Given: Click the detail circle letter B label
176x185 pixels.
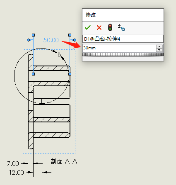Looking at the screenshot, I should [x=59, y=54].
